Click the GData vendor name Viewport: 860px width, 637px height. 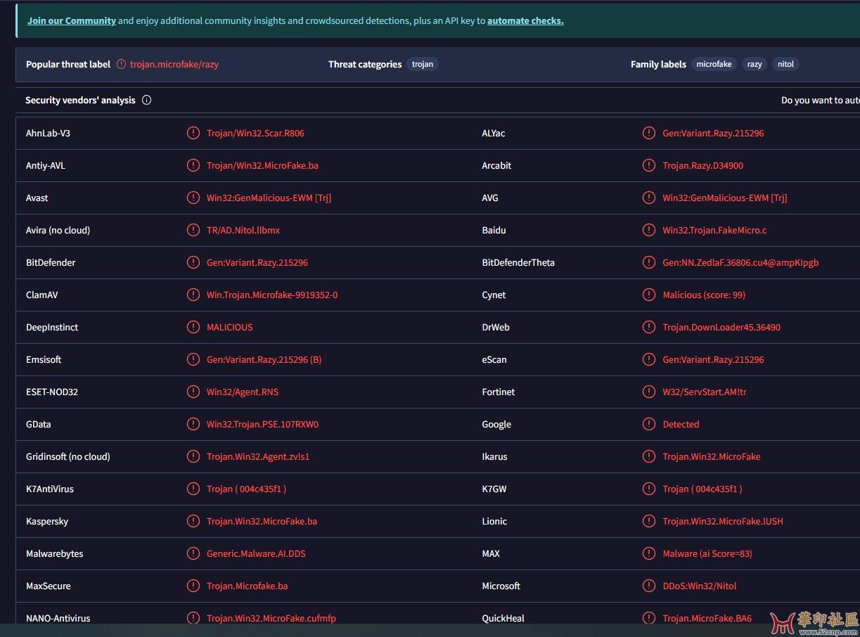pyautogui.click(x=39, y=424)
